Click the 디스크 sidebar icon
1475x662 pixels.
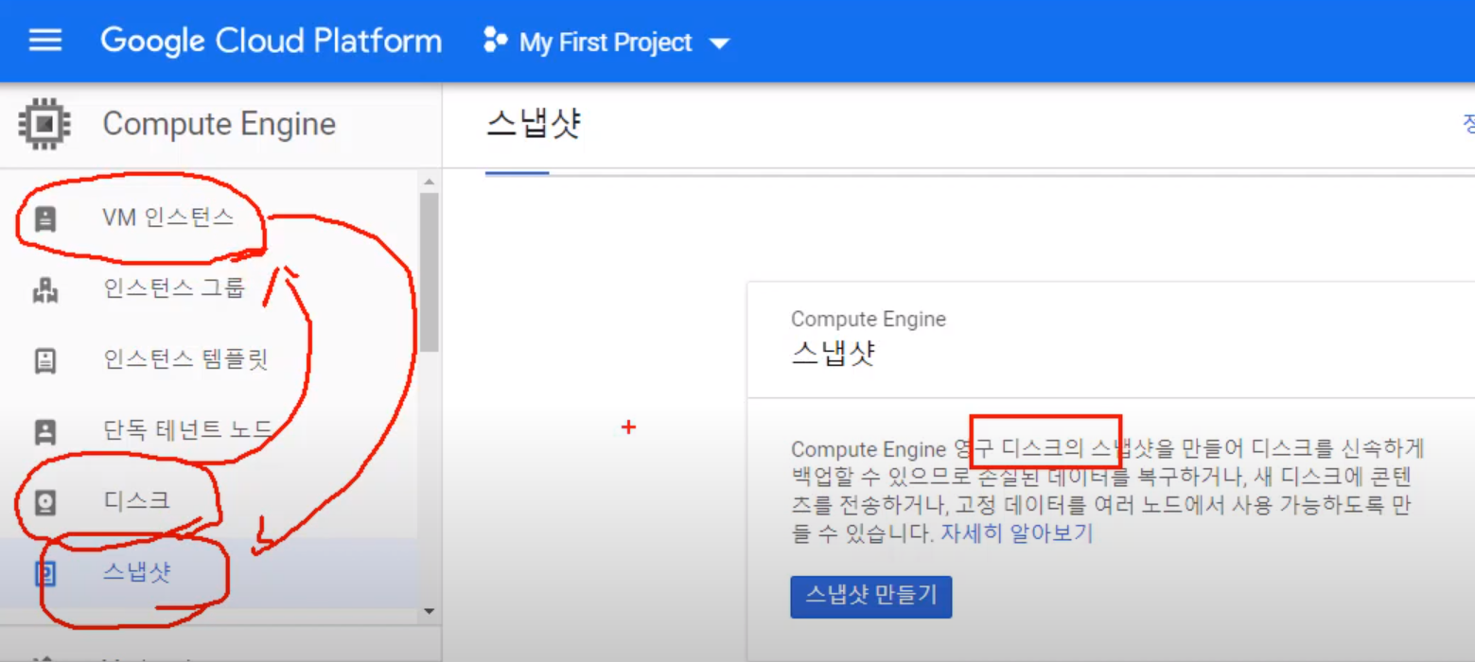[44, 502]
